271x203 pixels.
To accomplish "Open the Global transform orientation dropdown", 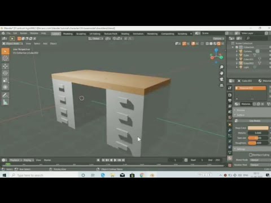I will point(96,38).
